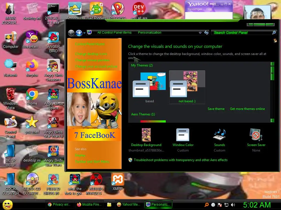Click Save theme link
The width and height of the screenshot is (281, 210).
pyautogui.click(x=216, y=109)
